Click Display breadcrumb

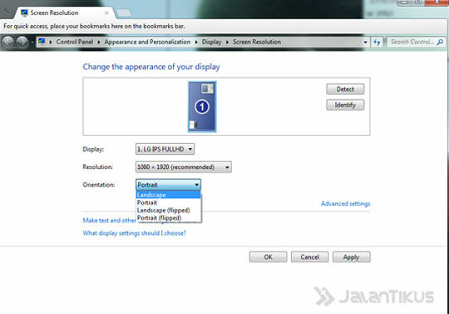pos(212,42)
